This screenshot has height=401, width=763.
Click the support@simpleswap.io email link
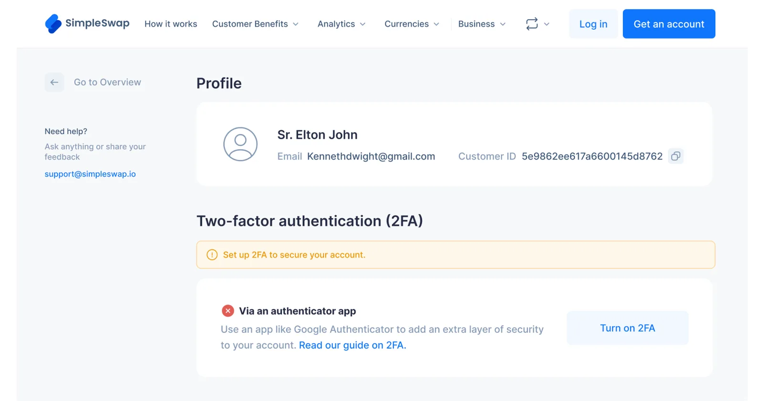pyautogui.click(x=90, y=174)
